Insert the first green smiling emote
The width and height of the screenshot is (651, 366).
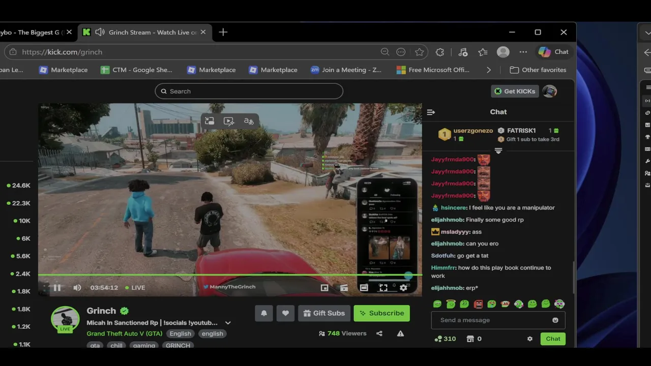pos(437,304)
